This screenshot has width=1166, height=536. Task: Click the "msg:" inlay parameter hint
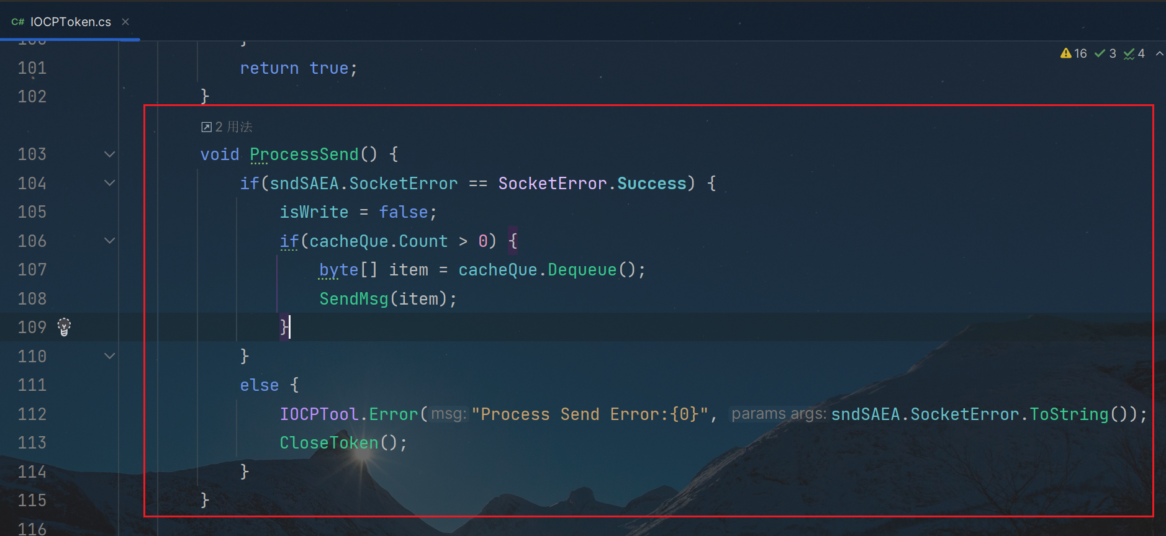pos(448,414)
